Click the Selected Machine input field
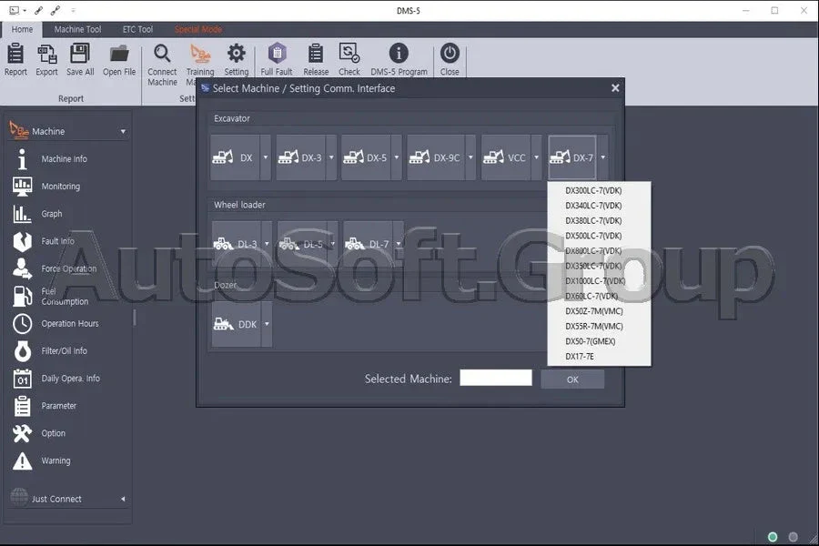The width and height of the screenshot is (819, 546). (x=496, y=379)
